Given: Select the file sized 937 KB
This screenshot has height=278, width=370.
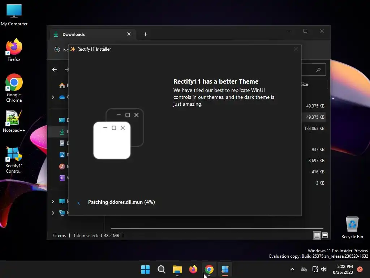Looking at the screenshot, I should (318, 149).
